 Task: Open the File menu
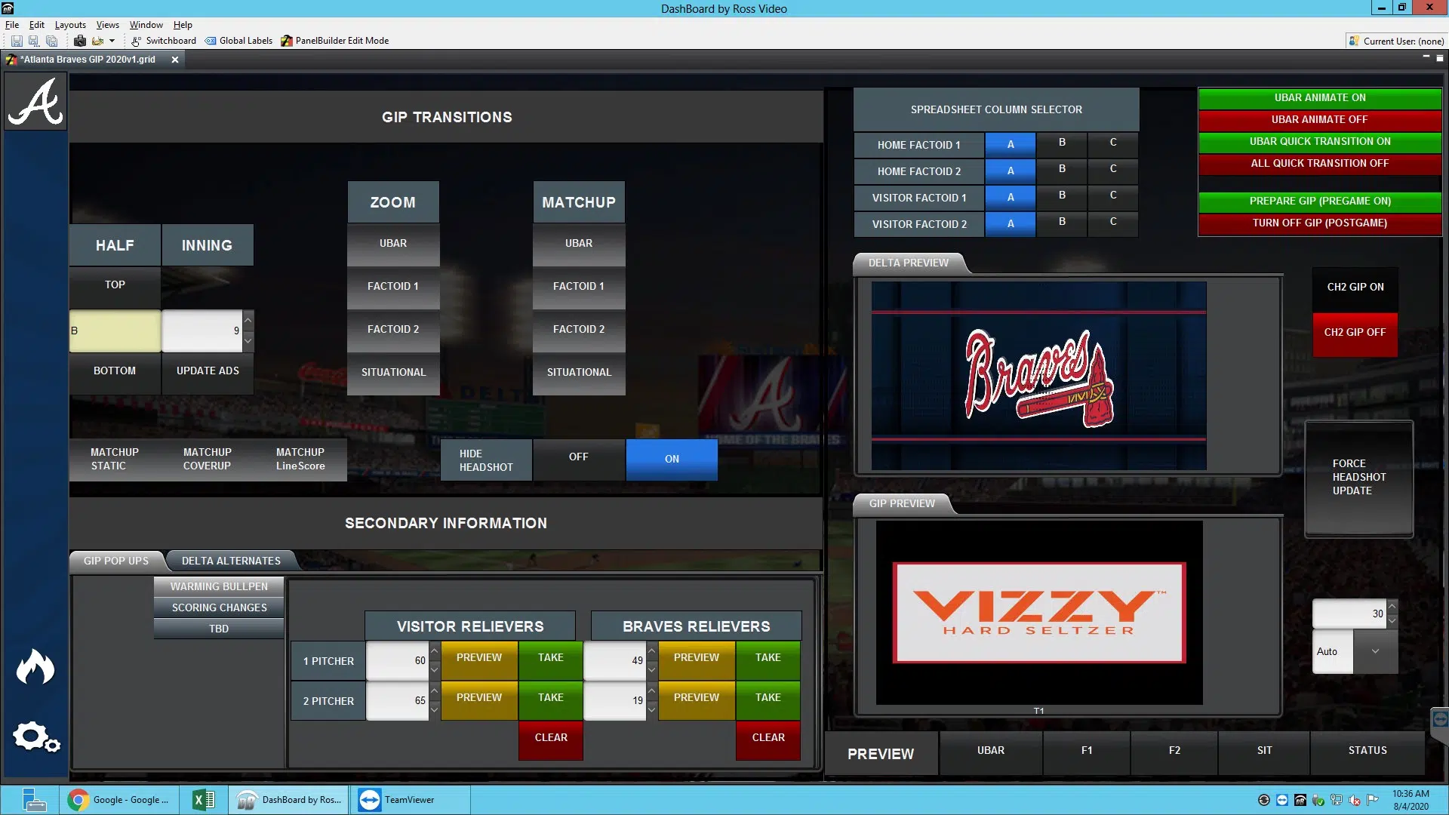click(x=12, y=25)
